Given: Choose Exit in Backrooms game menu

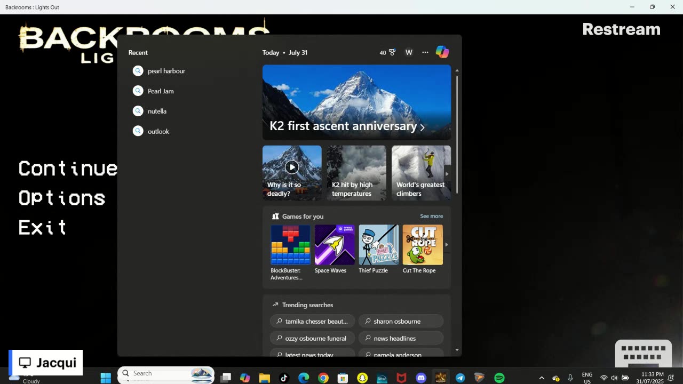Looking at the screenshot, I should coord(42,227).
